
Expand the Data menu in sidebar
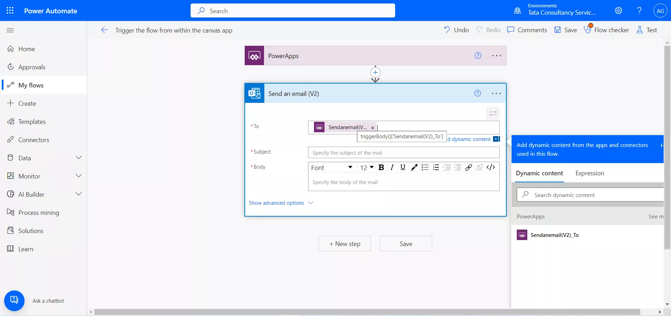(79, 158)
